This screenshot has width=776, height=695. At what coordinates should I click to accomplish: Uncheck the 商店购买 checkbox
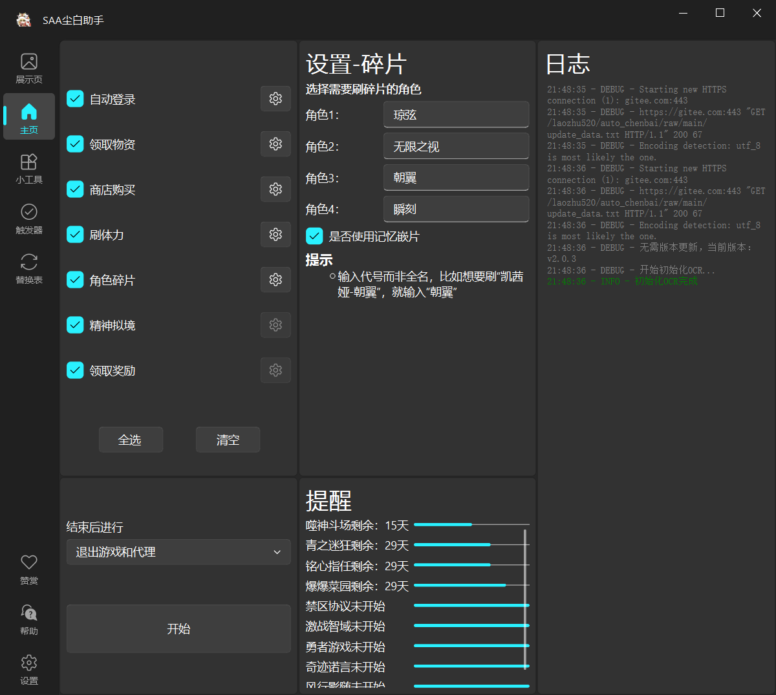point(75,189)
